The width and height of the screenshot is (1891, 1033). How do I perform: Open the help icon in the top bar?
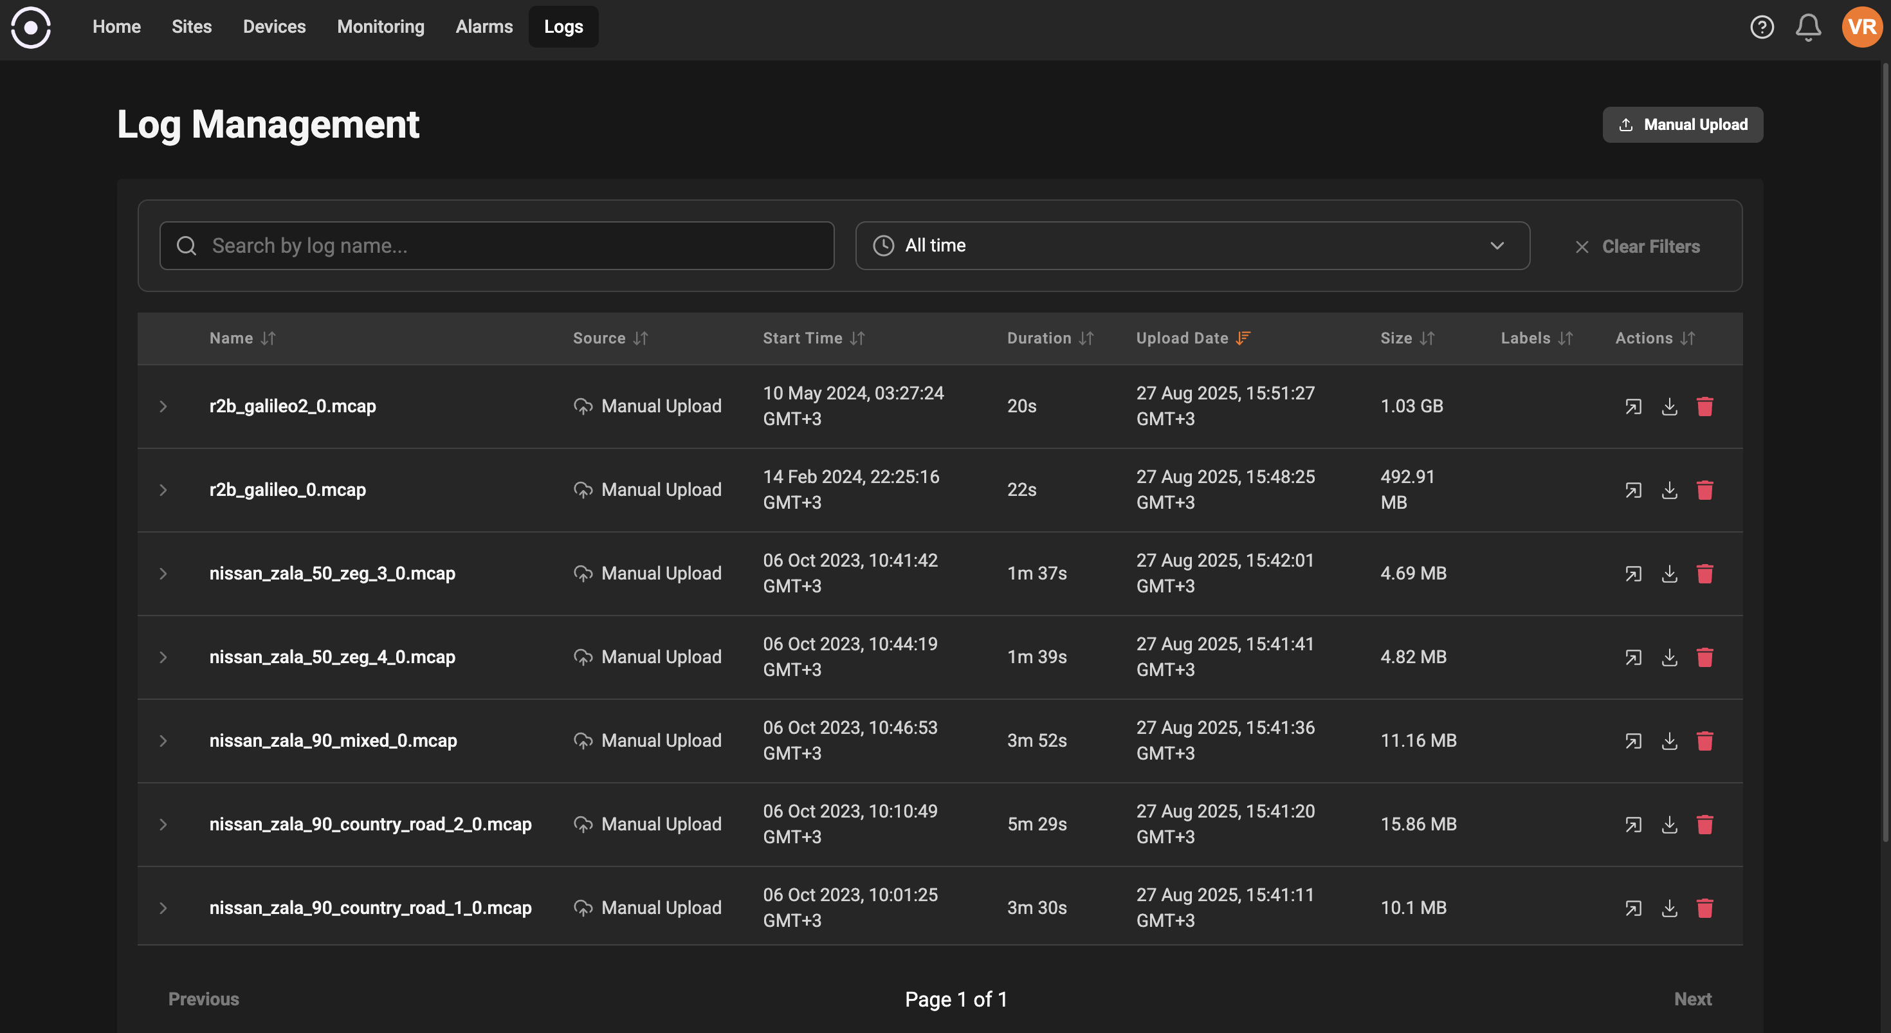1762,27
